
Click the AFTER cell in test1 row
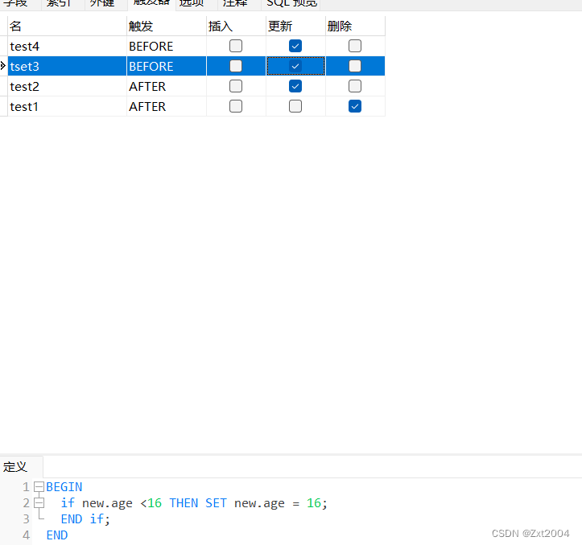(167, 106)
